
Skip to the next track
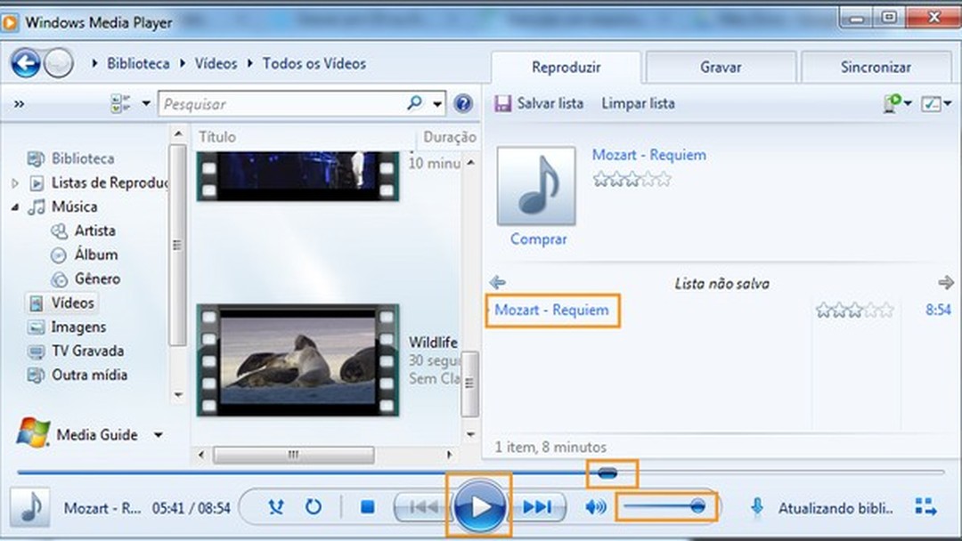click(x=538, y=505)
